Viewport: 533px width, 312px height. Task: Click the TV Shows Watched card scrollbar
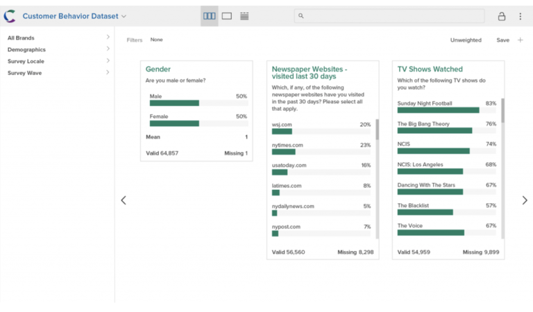point(502,111)
